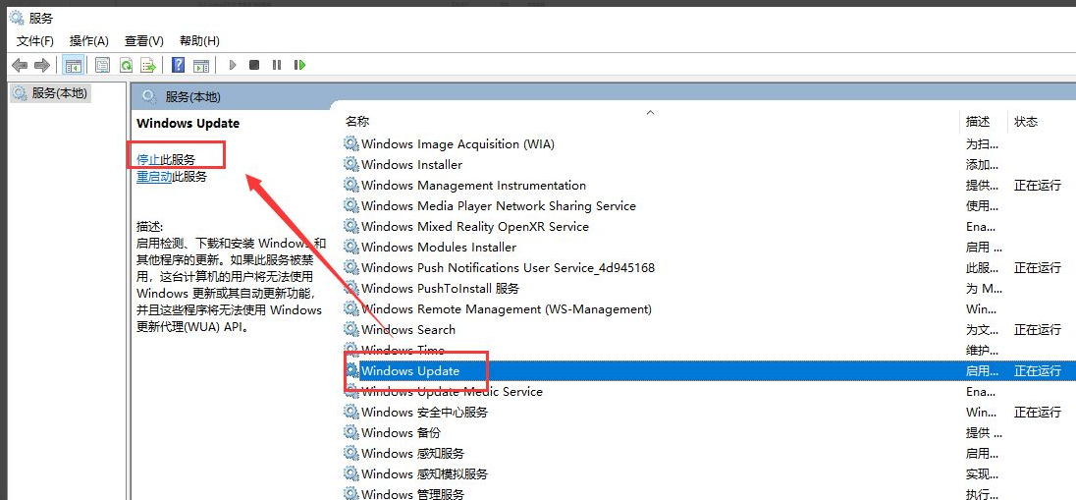This screenshot has width=1076, height=500.
Task: Select the Windows Installer service
Action: [411, 165]
